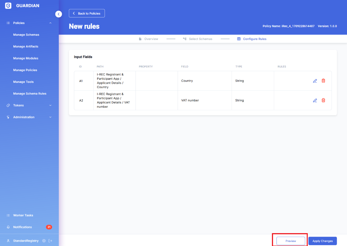This screenshot has width=347, height=246.
Task: Collapse the sidebar with the arrow button
Action: pos(58,14)
